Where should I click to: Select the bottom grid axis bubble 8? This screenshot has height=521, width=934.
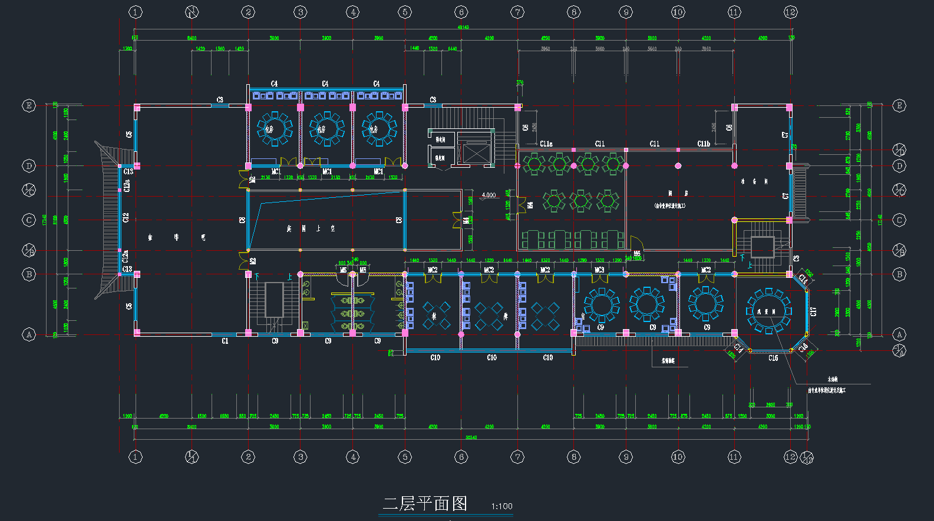coord(574,457)
